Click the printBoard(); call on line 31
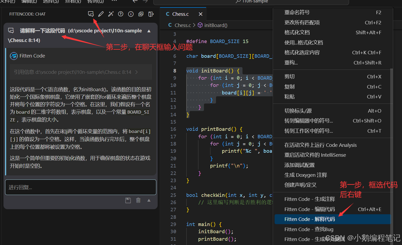 pos(217,239)
